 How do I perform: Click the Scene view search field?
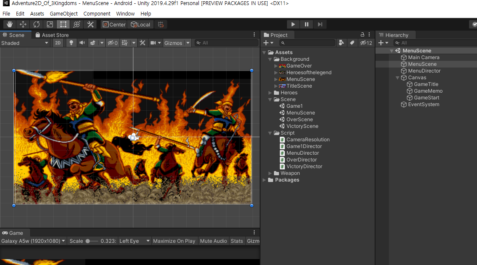[227, 43]
